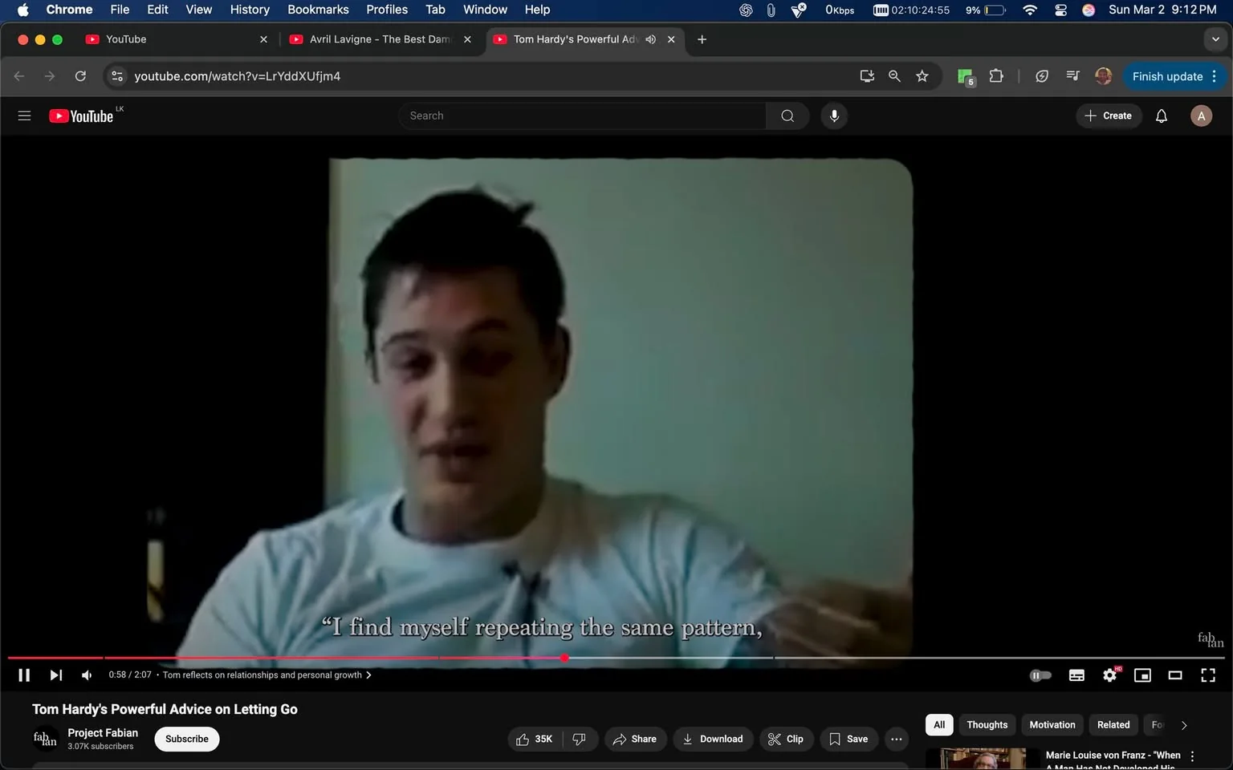Seek using the red progress bar
This screenshot has width=1233, height=770.
coord(616,658)
